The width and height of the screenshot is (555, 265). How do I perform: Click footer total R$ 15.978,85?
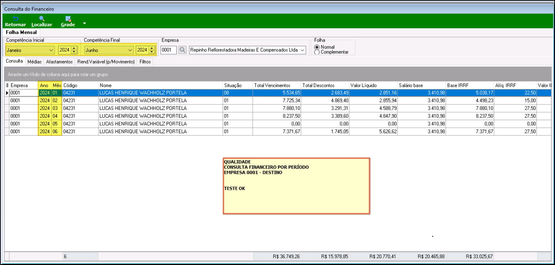tap(326, 256)
